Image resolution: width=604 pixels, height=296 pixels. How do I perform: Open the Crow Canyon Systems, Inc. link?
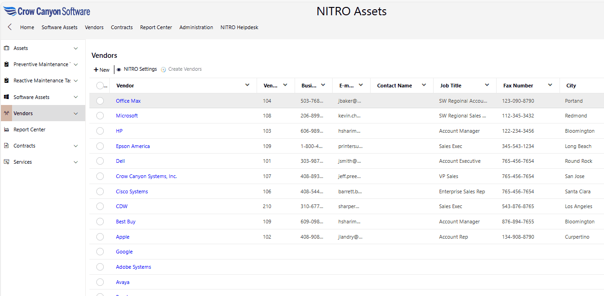coord(146,176)
